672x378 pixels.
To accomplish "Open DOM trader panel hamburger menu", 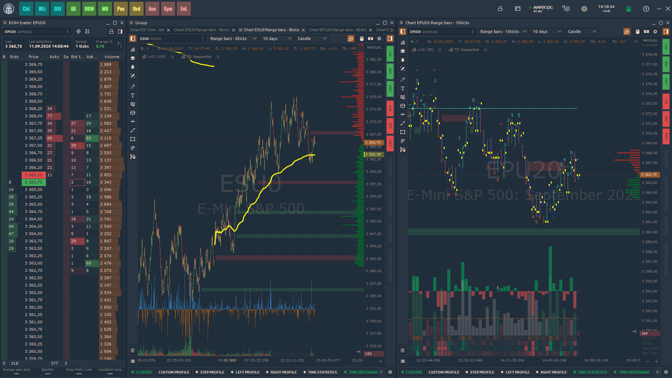I will 5,23.
